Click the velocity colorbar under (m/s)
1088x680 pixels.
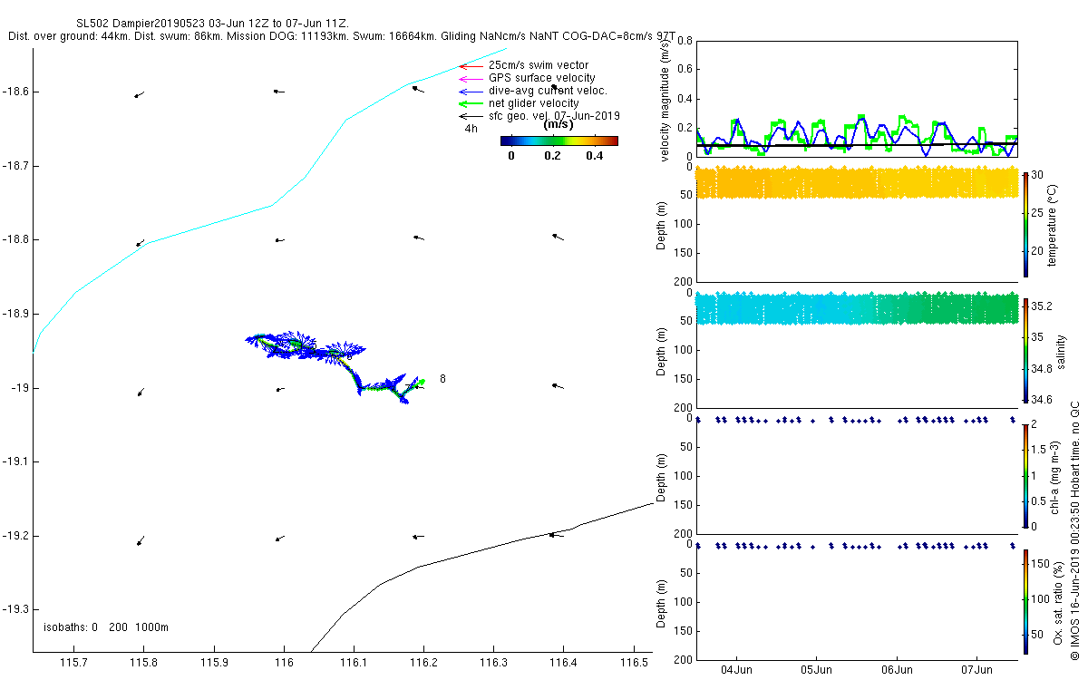click(x=559, y=141)
